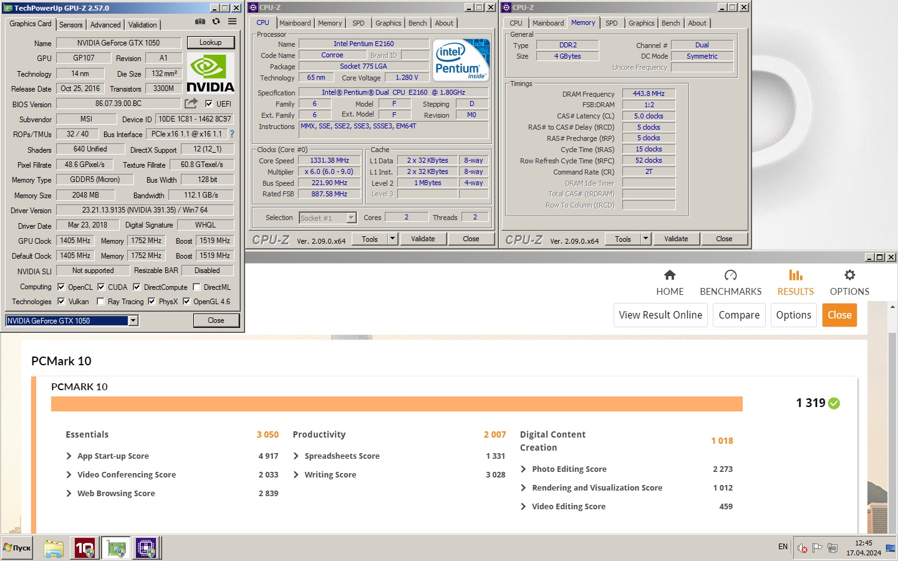This screenshot has height=561, width=898.
Task: Click the PCMark Options button
Action: tap(793, 315)
